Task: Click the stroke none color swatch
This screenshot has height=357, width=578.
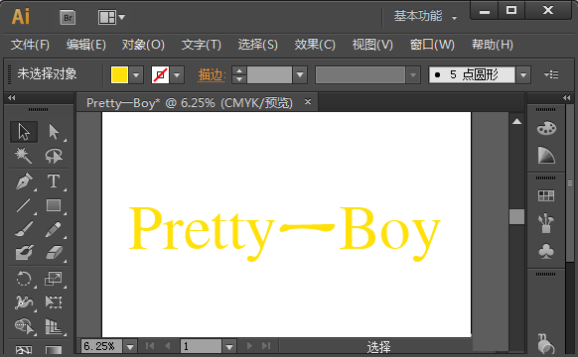Action: (x=160, y=75)
